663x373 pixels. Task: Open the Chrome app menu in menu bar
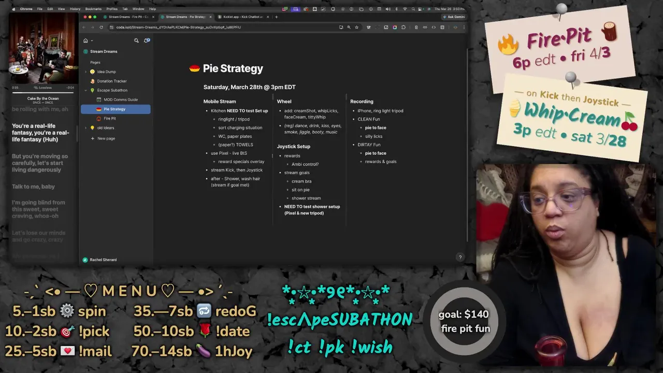[26, 9]
